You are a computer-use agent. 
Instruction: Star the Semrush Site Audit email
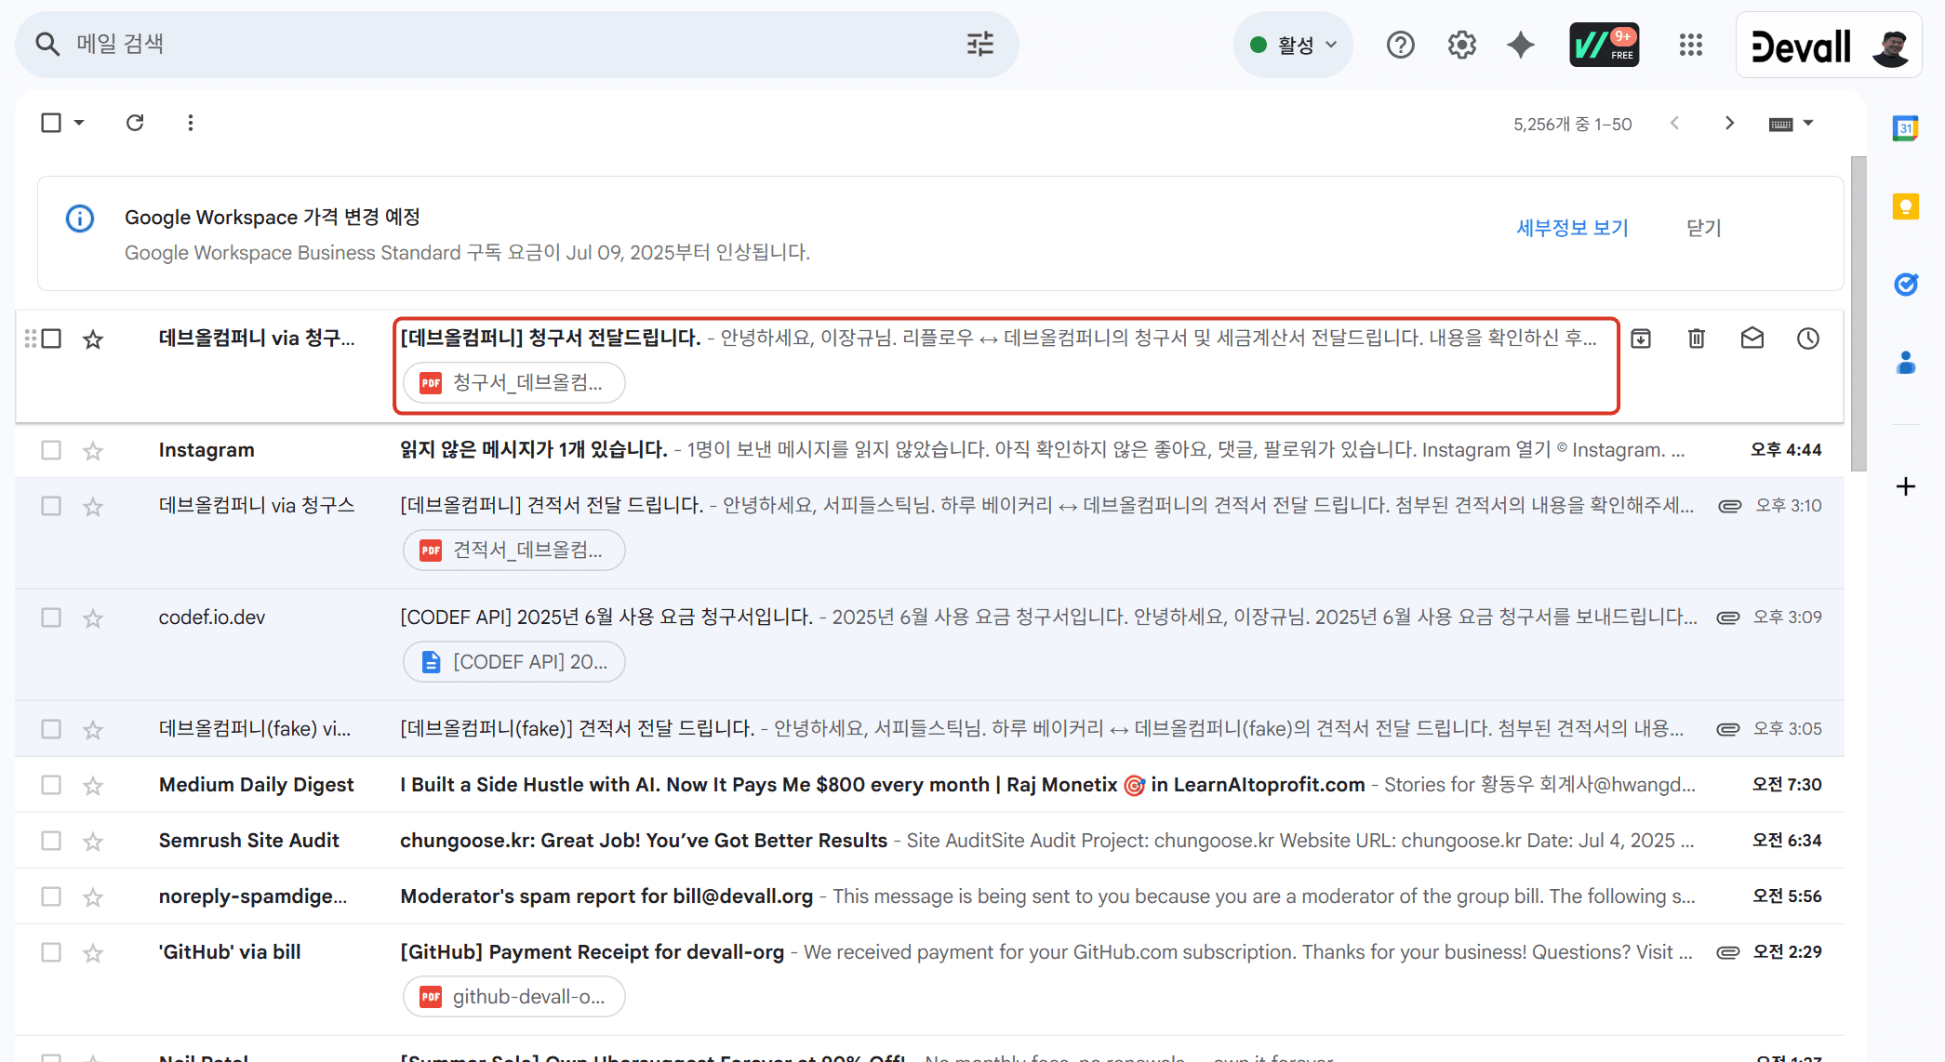click(x=93, y=841)
